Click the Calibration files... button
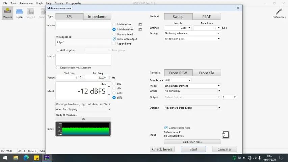 pos(192,142)
